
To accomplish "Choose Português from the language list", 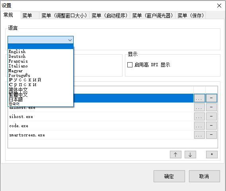I will coord(41,75).
